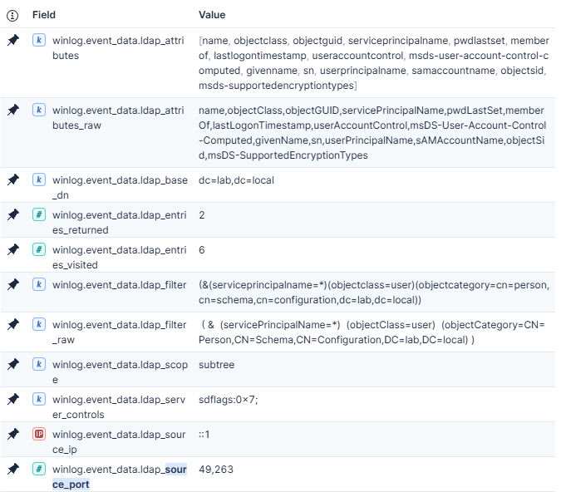Unpin the ldap_entries_visited field row
Screen dimensions: 566x492
pos(13,249)
